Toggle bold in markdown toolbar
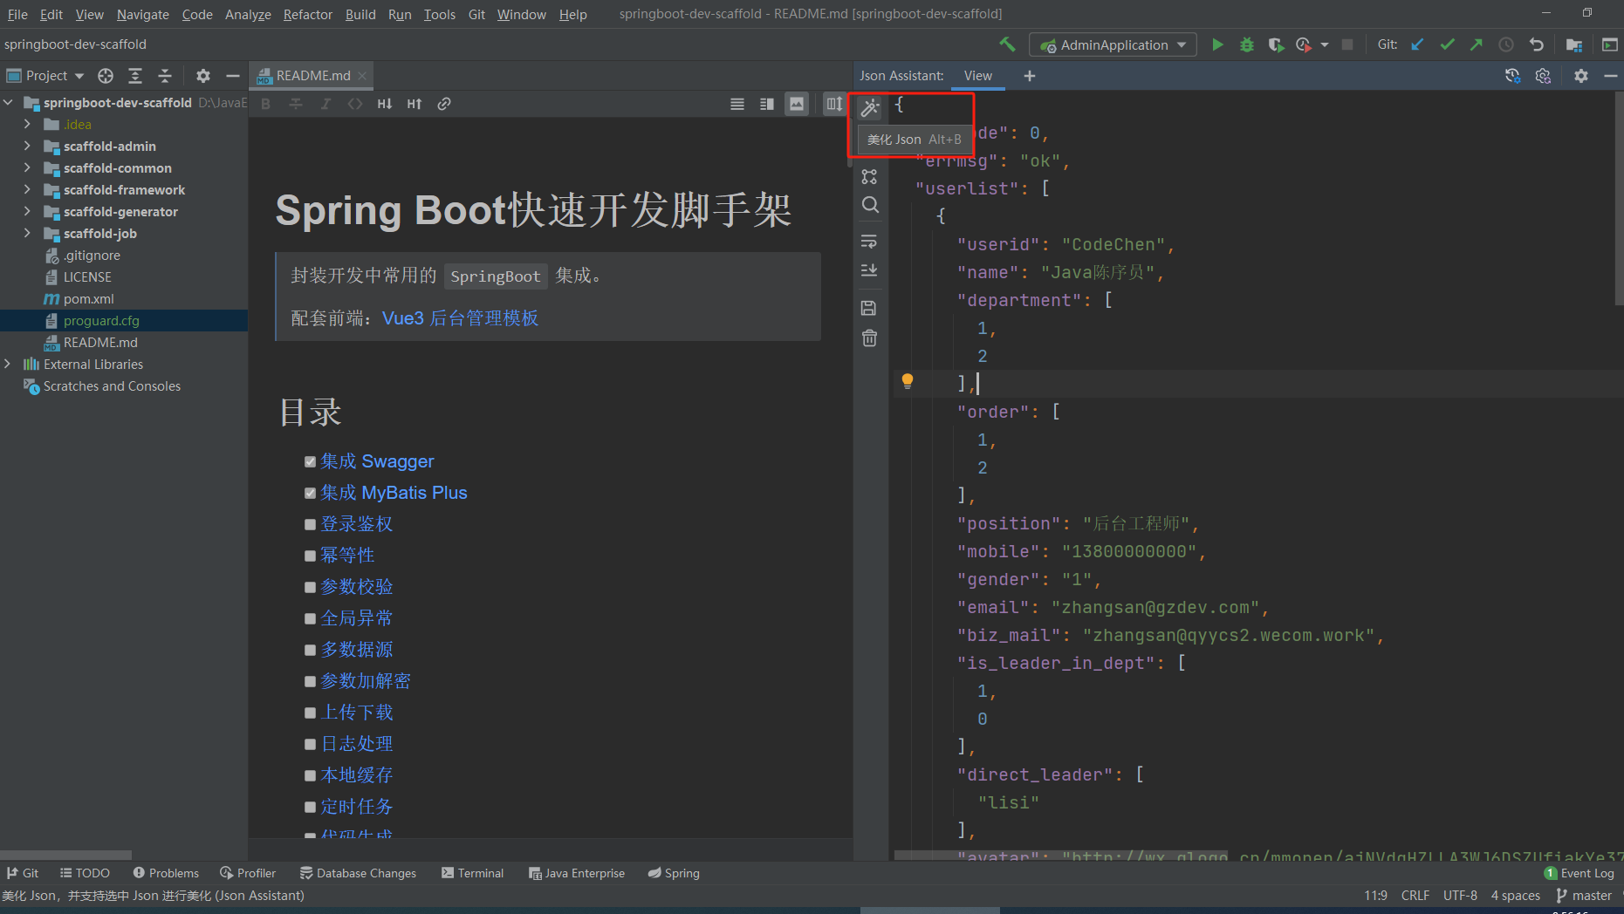Screen dimensions: 1624x914 [266, 104]
